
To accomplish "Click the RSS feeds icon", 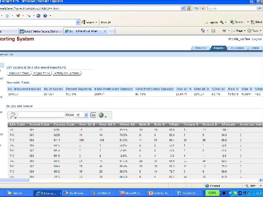I will point(213,31).
